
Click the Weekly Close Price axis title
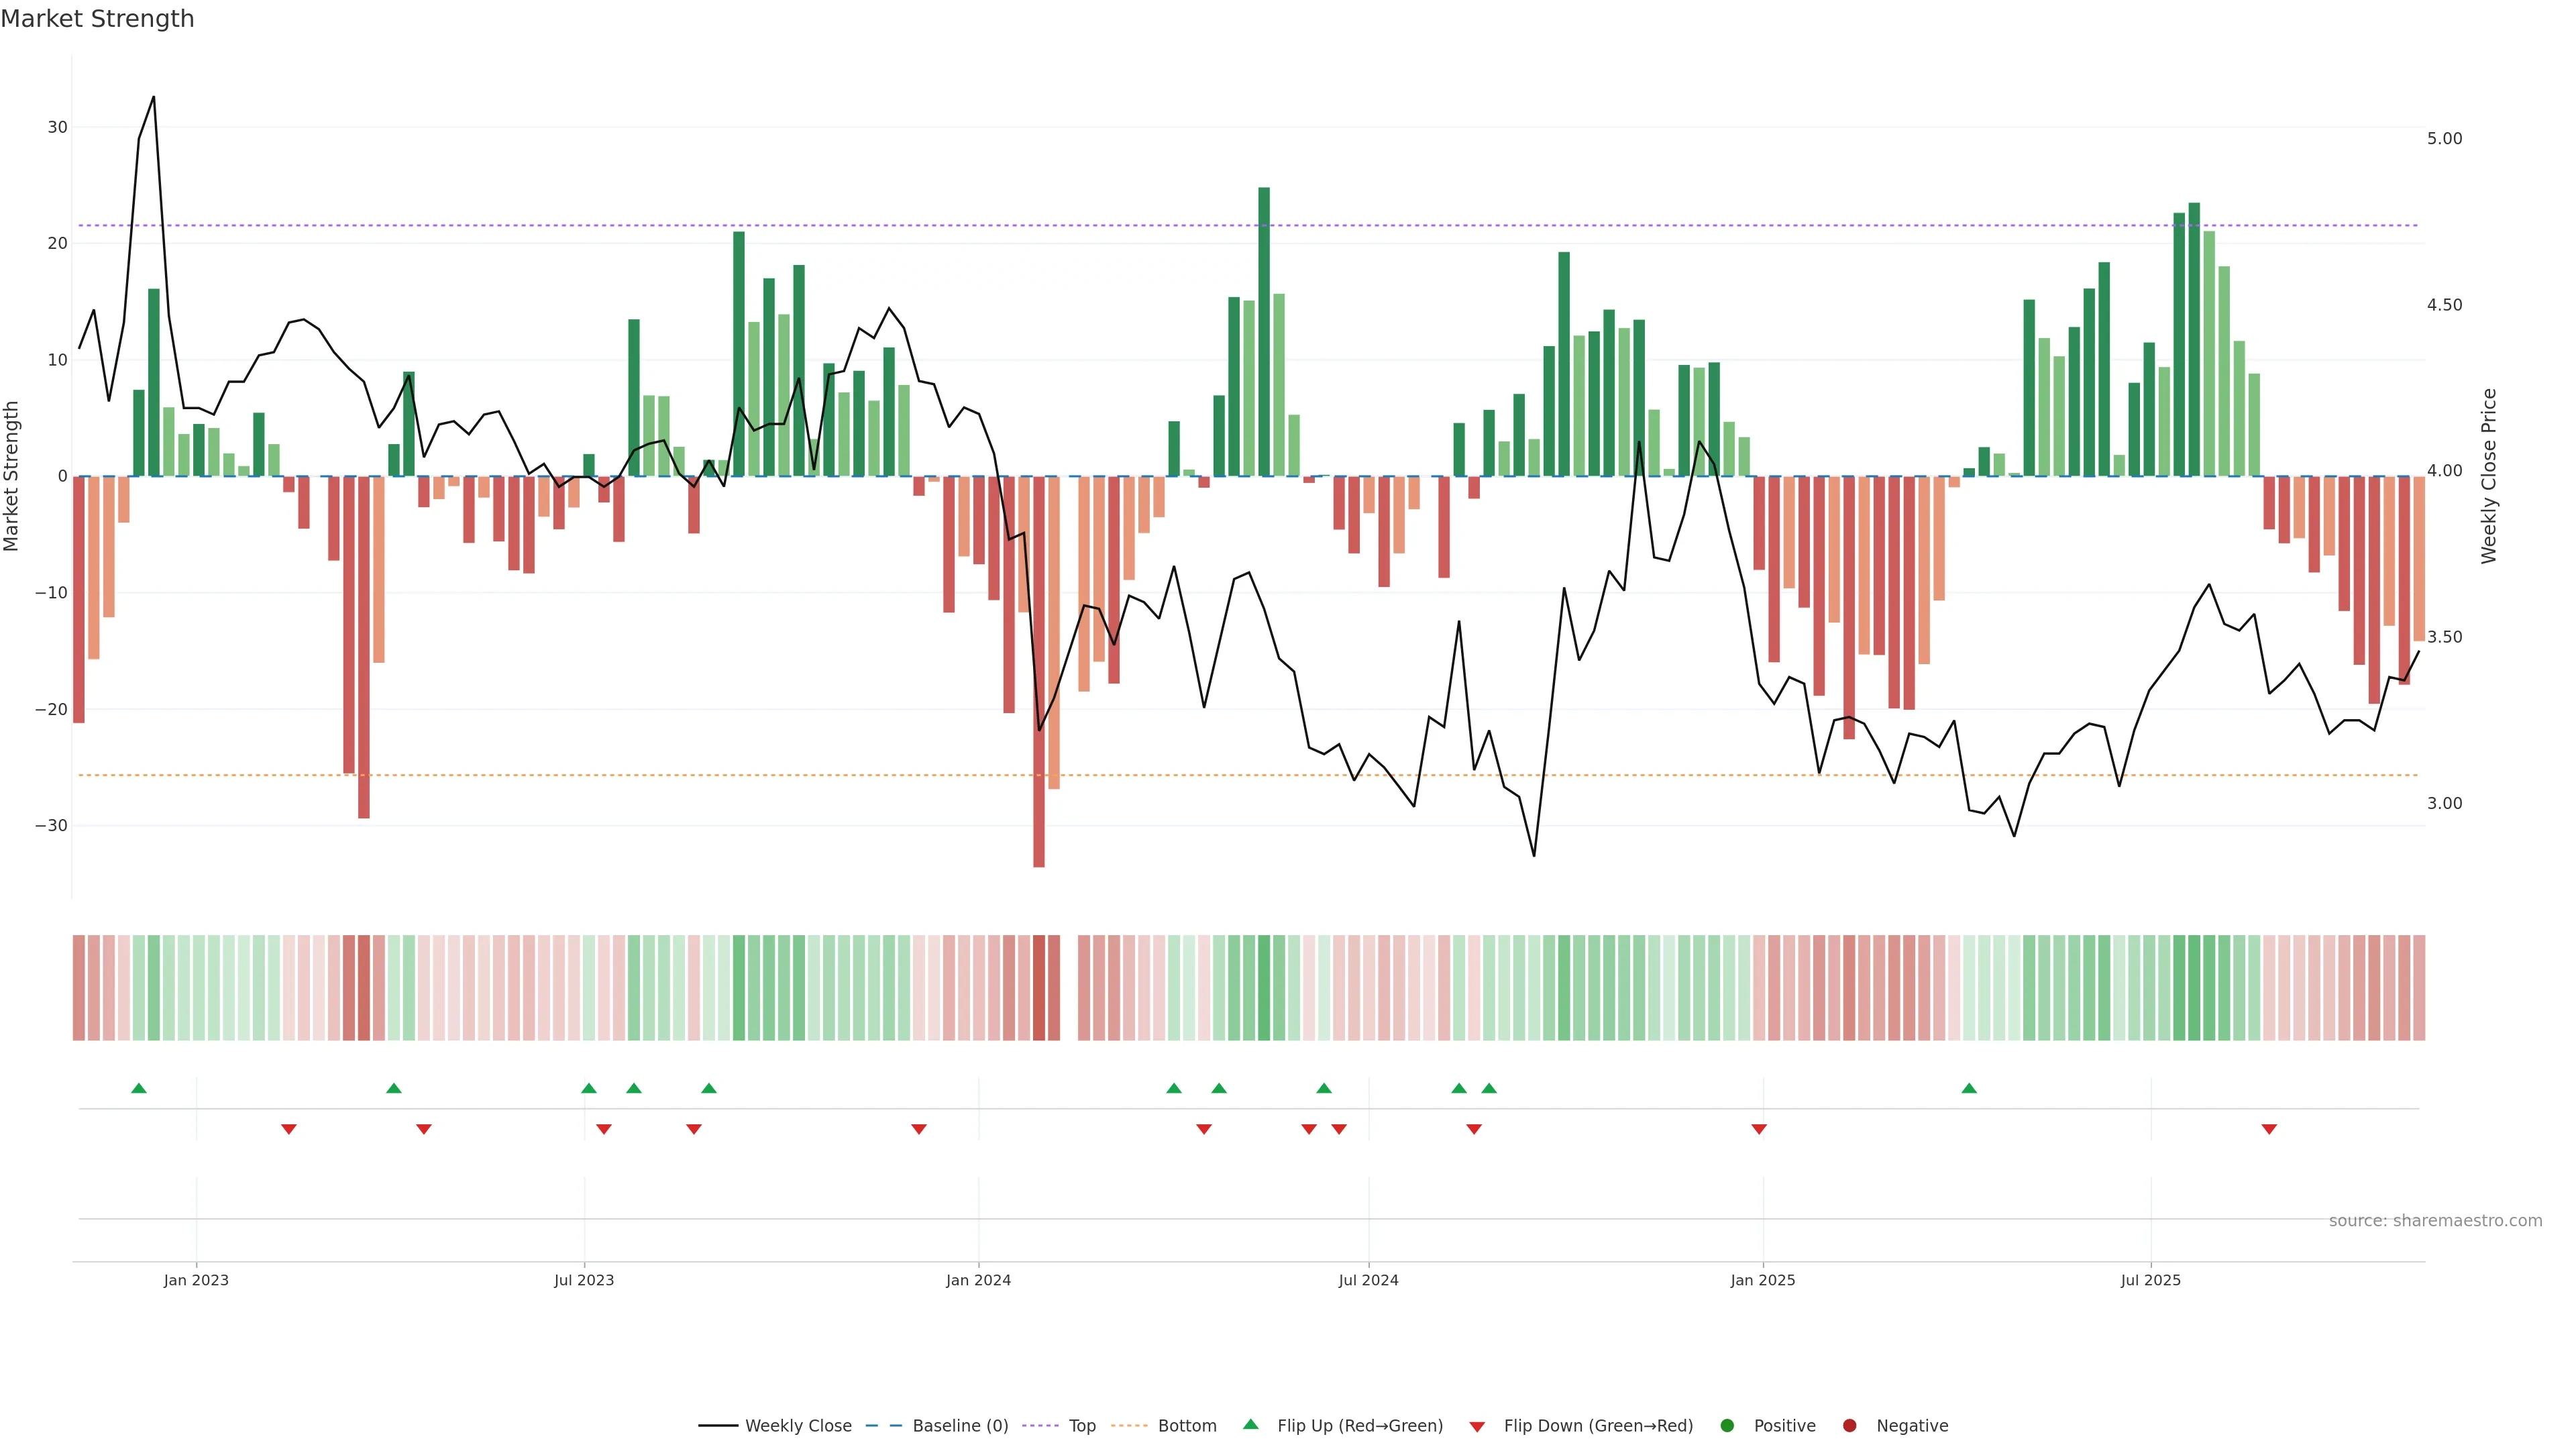pos(2489,476)
